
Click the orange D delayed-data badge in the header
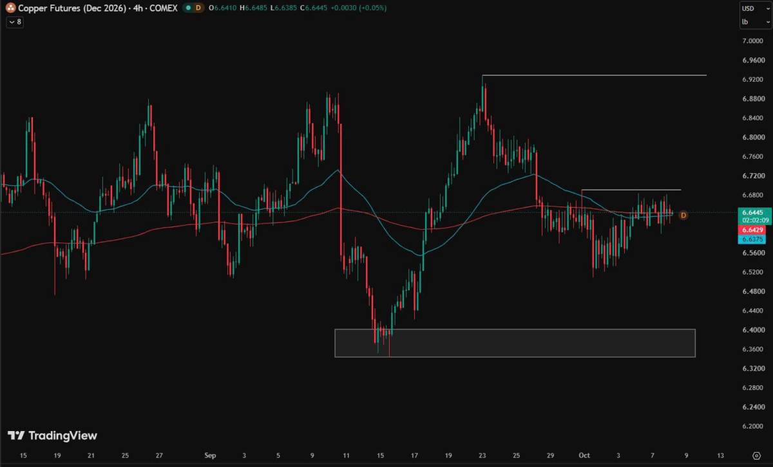click(198, 8)
